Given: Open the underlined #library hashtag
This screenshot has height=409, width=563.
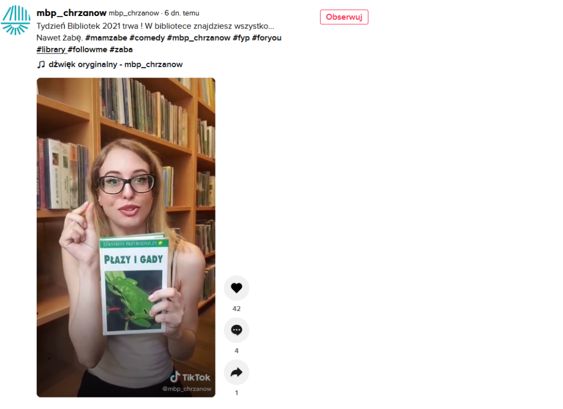Looking at the screenshot, I should click(51, 50).
